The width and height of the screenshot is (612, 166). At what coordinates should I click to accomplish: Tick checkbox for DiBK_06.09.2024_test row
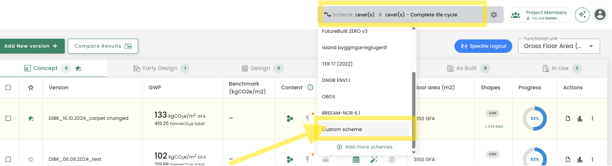click(x=8, y=159)
